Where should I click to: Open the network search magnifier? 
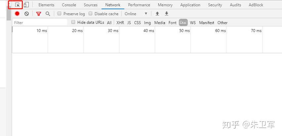coord(48,14)
